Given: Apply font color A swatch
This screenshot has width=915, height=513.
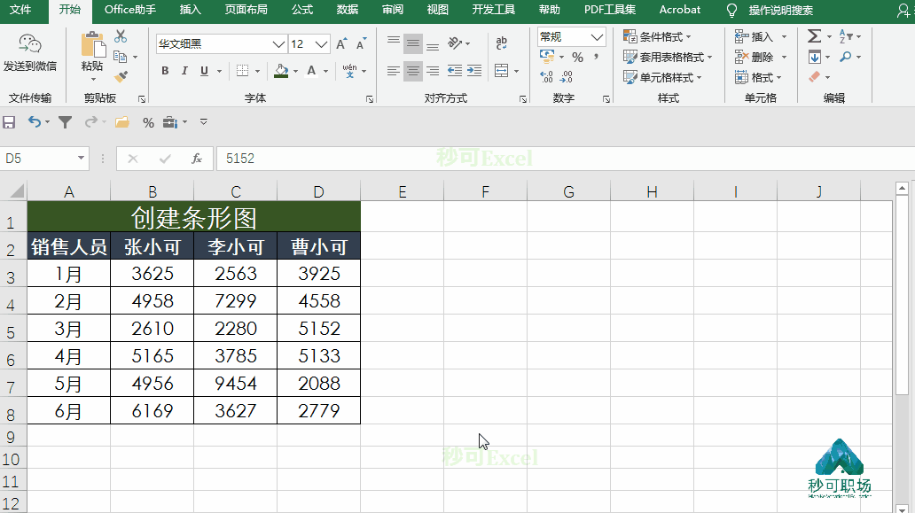Looking at the screenshot, I should pos(311,71).
